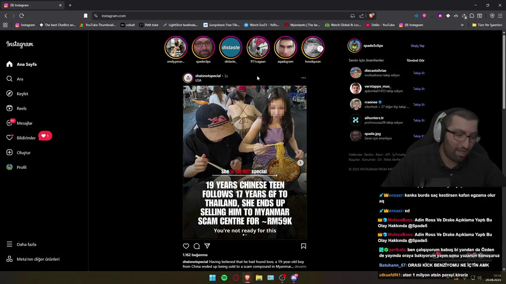Image resolution: width=506 pixels, height=284 pixels.
Task: Open cobalt bookmark
Action: pyautogui.click(x=128, y=25)
